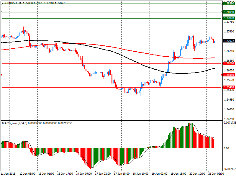236x177 pixels.
Task: Grab left handle of 1.25410 line
Action: pyautogui.click(x=2, y=87)
